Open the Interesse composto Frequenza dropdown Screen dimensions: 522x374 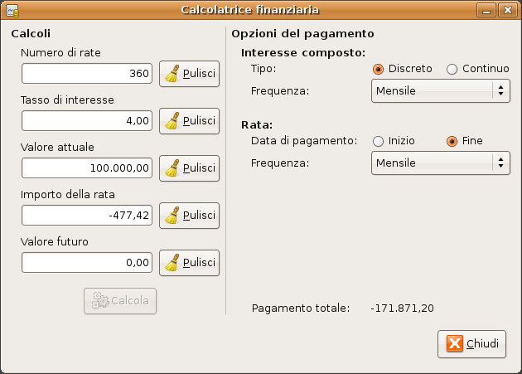[x=441, y=90]
